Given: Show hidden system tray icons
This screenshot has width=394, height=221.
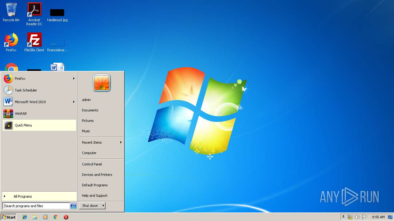Looking at the screenshot, I should coord(344,217).
